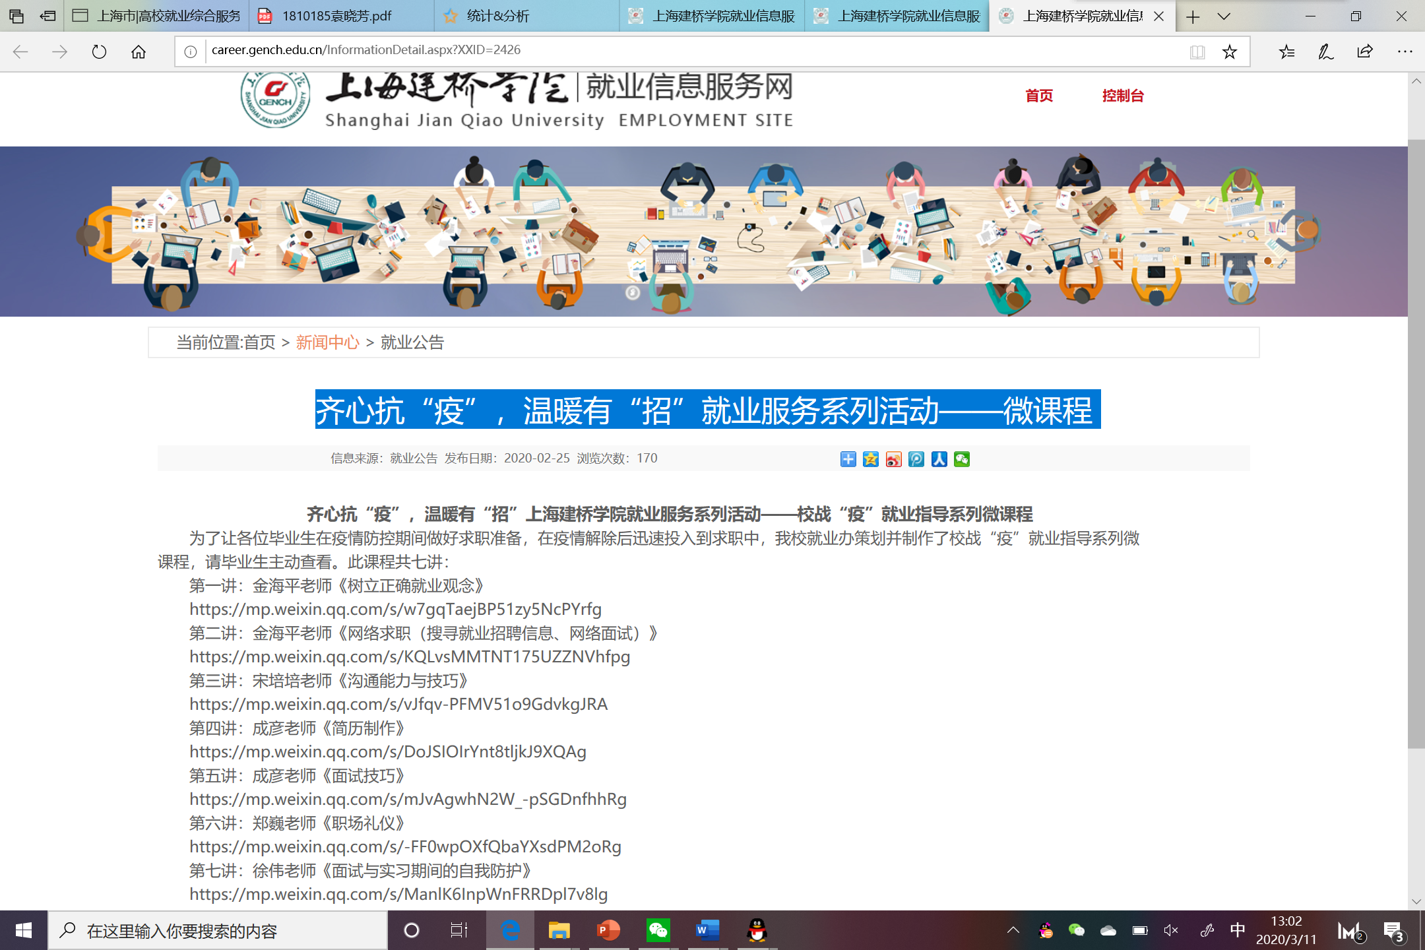
Task: Click the Share page icon
Action: [x=1365, y=51]
